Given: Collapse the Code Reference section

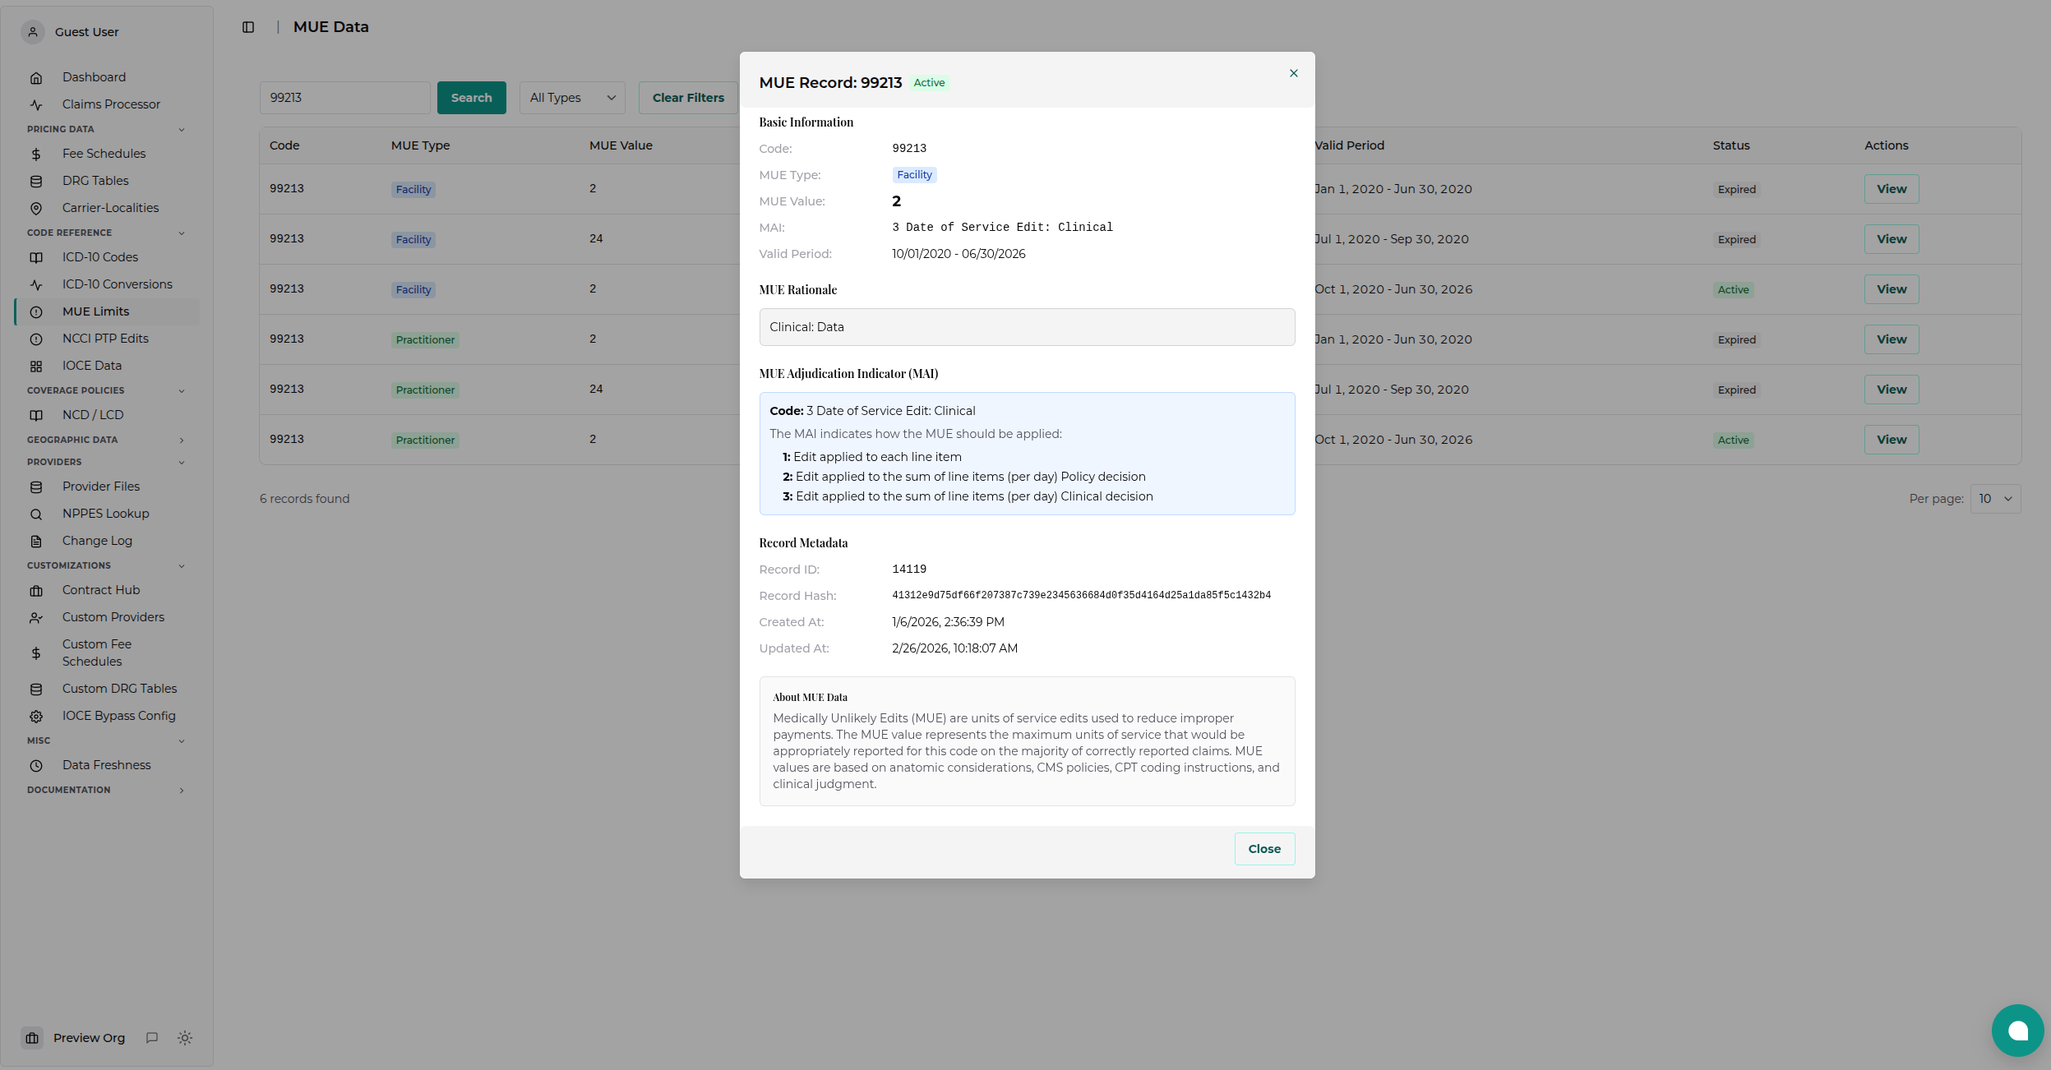Looking at the screenshot, I should point(105,233).
